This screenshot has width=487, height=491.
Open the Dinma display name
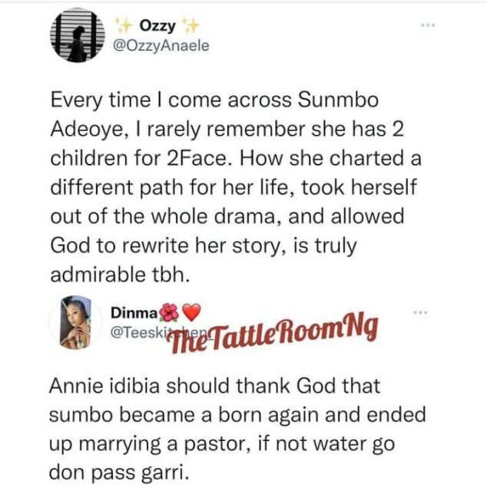(x=134, y=314)
